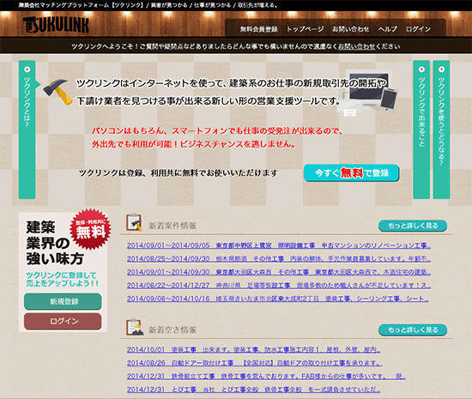The image size is (472, 399).
Task: Open the 埼玉県さいたま市北区 塗装工事 listing
Action: click(278, 299)
